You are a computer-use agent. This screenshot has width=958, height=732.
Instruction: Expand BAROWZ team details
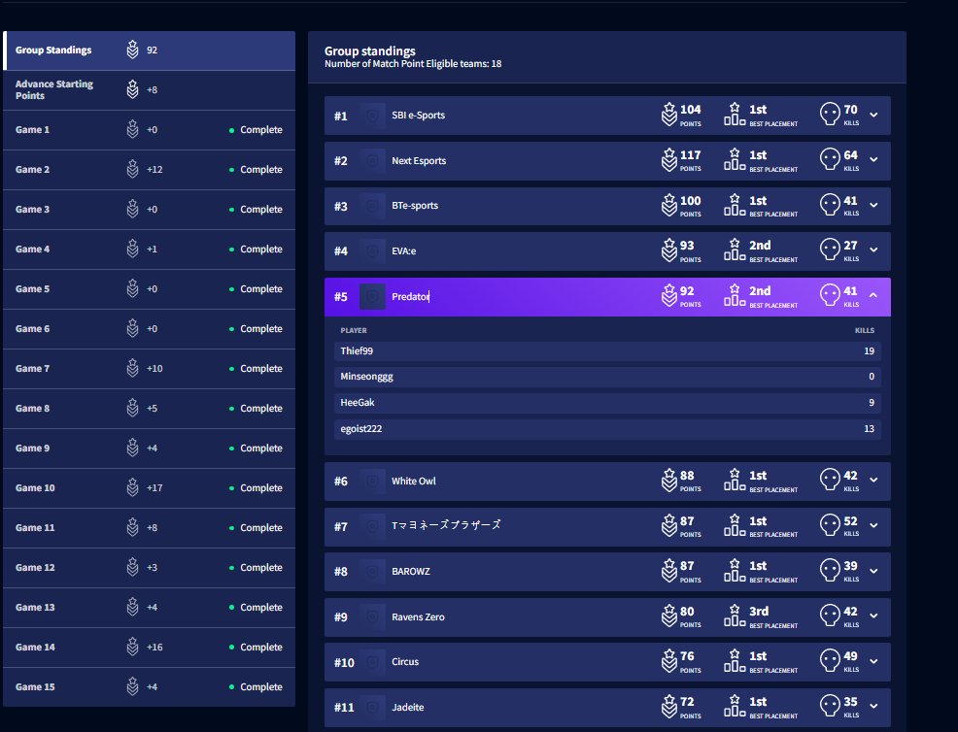tap(873, 572)
